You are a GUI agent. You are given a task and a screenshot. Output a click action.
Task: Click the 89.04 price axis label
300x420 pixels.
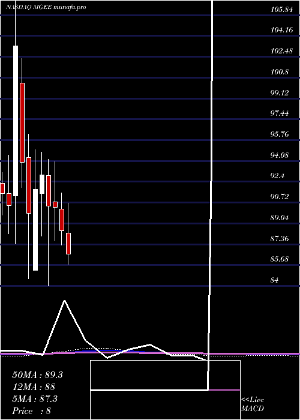pos(280,217)
